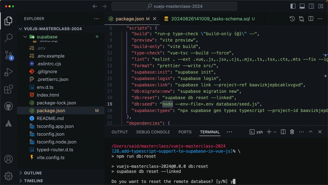Open the index.html file

[61, 95]
